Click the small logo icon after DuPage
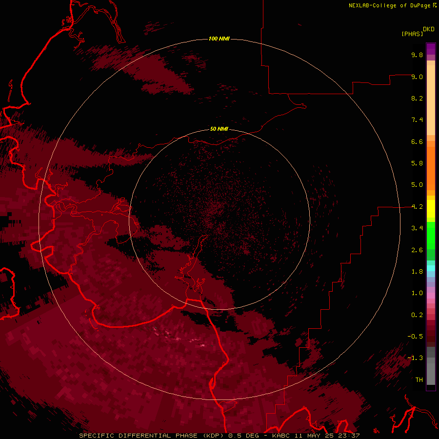The image size is (439, 439). [x=435, y=5]
